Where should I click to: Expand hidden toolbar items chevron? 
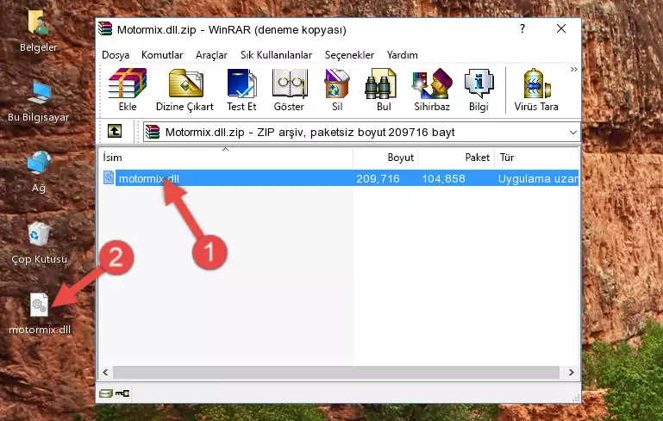(x=574, y=69)
